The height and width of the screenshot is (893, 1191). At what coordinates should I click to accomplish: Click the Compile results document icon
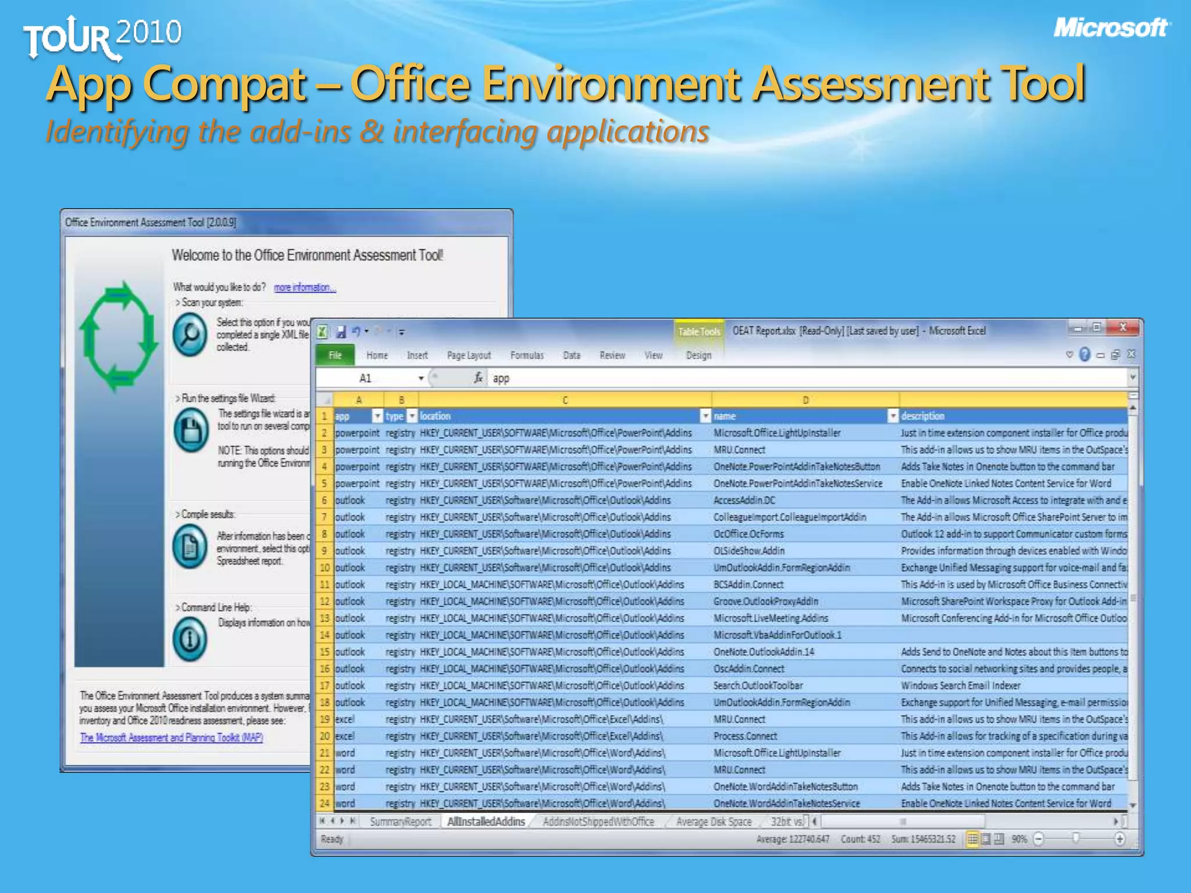[x=190, y=546]
